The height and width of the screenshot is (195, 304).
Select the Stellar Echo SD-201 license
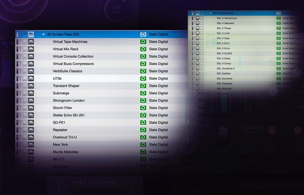point(69,115)
